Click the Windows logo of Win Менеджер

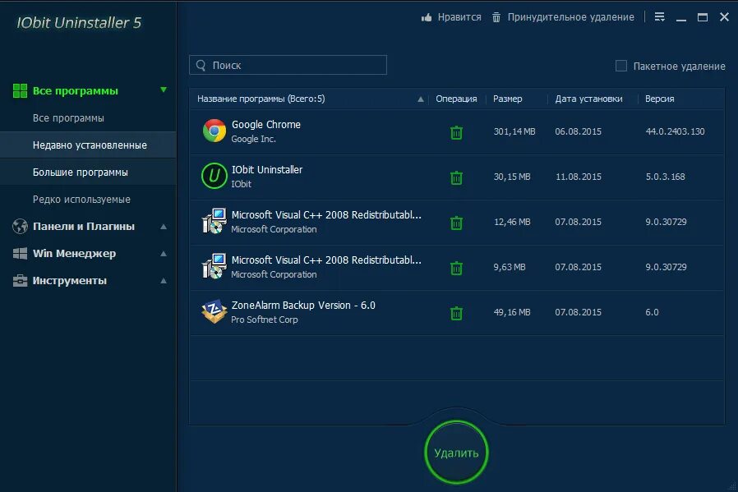tap(20, 254)
